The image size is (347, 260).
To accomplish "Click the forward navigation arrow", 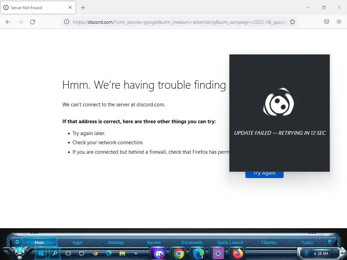I will pyautogui.click(x=20, y=22).
